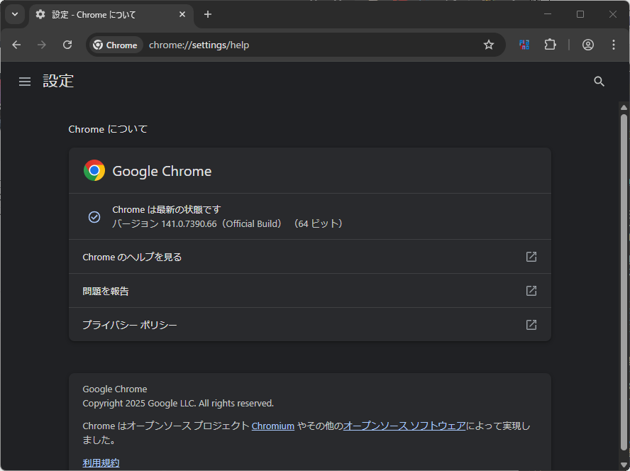Open the external link icon beside Chrome のヘルプを見る

coord(531,257)
